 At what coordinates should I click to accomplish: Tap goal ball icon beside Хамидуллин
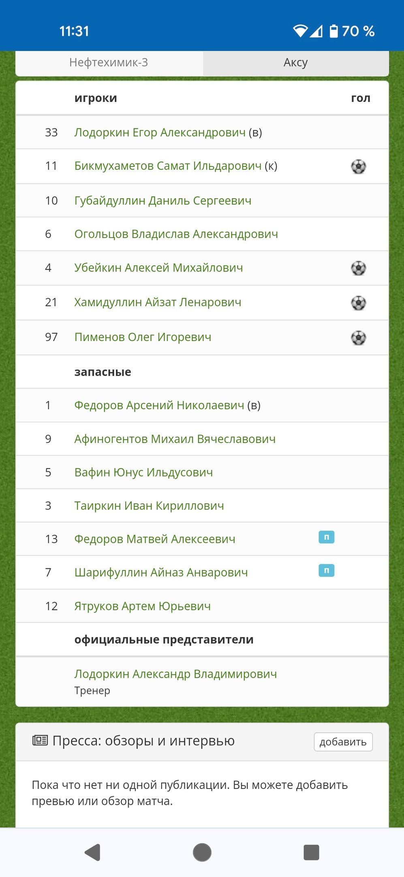point(358,303)
